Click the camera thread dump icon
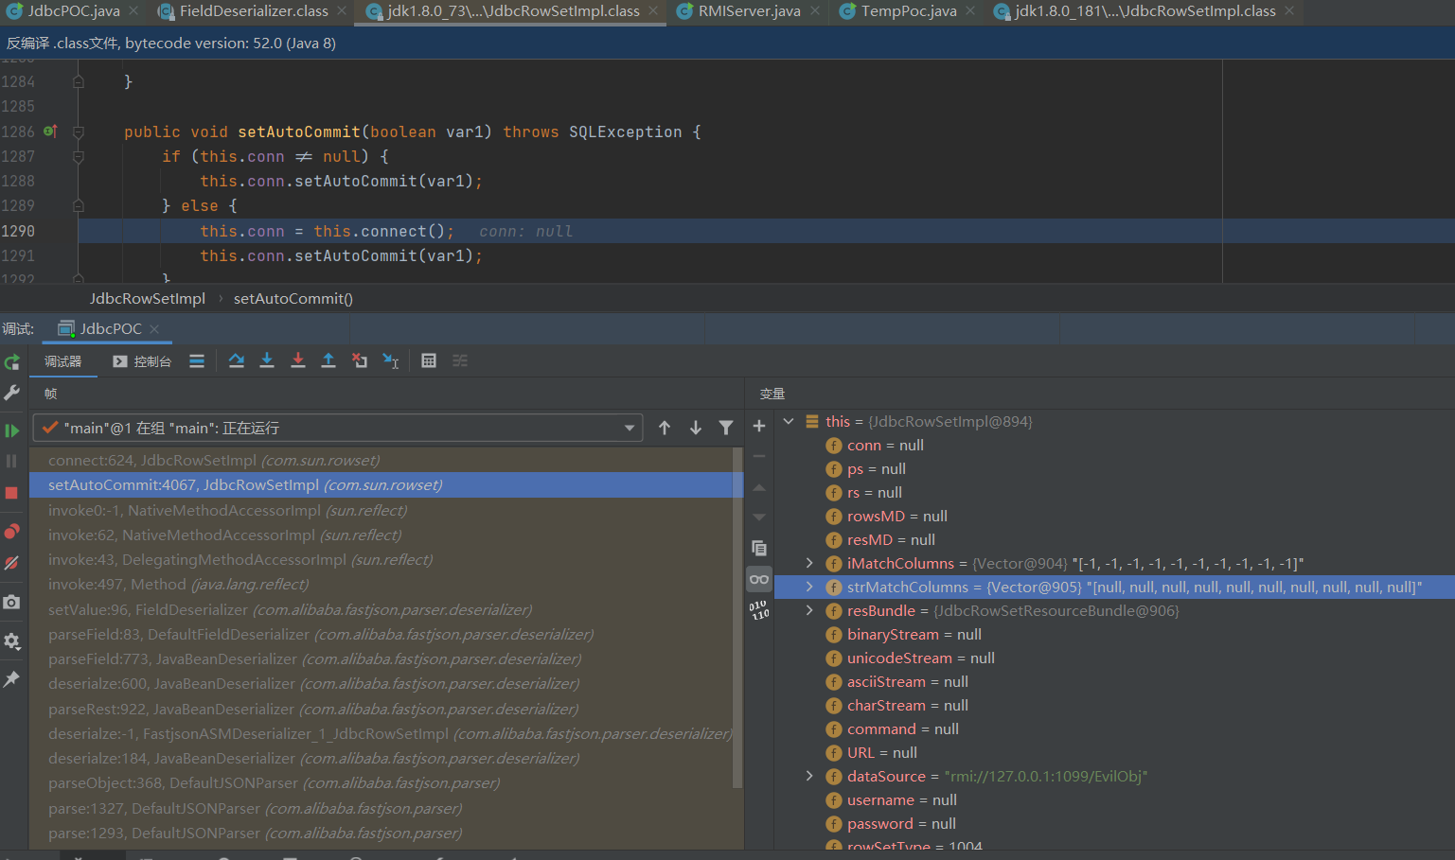 pos(12,603)
